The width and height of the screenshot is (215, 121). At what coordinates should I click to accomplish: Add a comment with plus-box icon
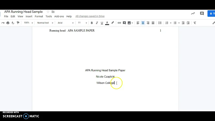click(x=124, y=23)
